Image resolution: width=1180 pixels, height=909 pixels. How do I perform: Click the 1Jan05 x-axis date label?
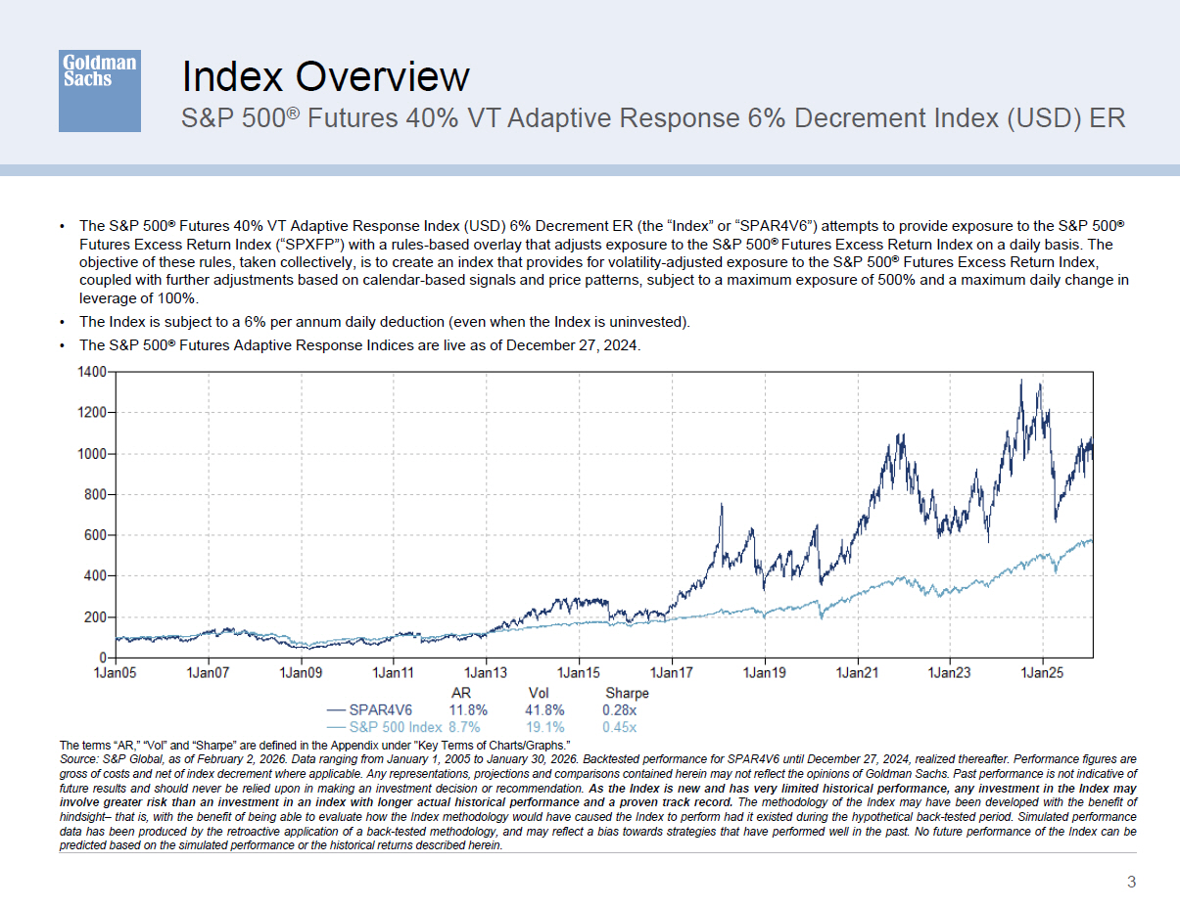(115, 672)
